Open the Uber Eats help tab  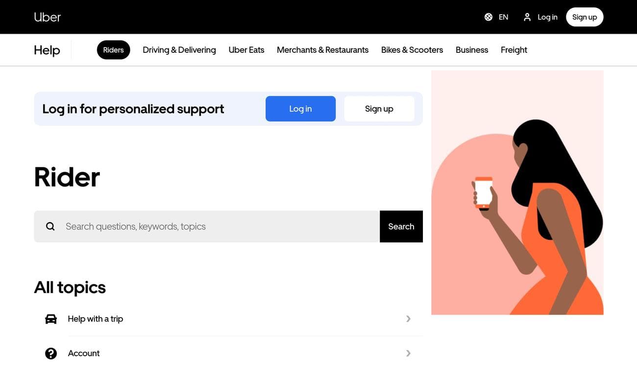[246, 50]
